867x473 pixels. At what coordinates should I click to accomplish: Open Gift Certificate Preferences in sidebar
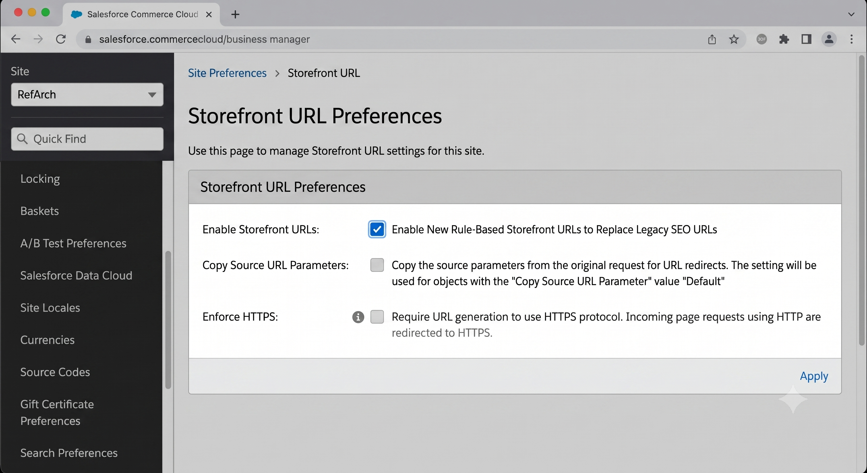57,412
